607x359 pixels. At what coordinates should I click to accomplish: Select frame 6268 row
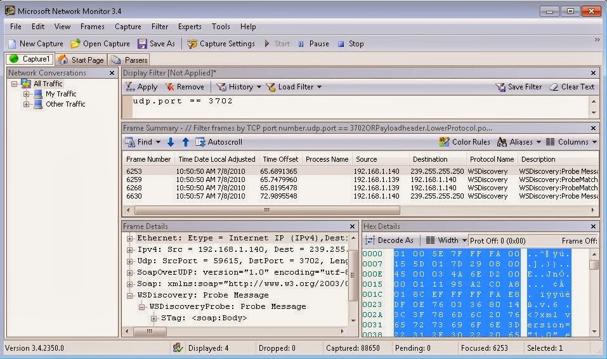[x=360, y=188]
